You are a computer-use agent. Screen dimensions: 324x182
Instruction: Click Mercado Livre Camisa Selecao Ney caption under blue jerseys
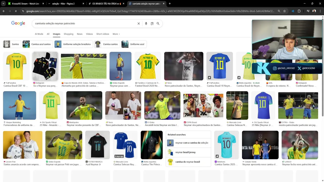[x=125, y=165]
